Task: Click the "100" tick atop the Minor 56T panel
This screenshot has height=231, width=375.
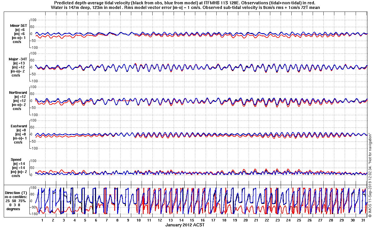Action: (33, 20)
